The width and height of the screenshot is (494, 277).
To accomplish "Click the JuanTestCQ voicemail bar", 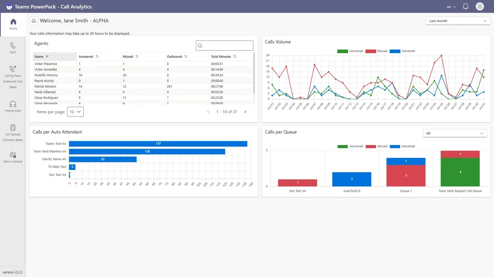I will (351, 179).
